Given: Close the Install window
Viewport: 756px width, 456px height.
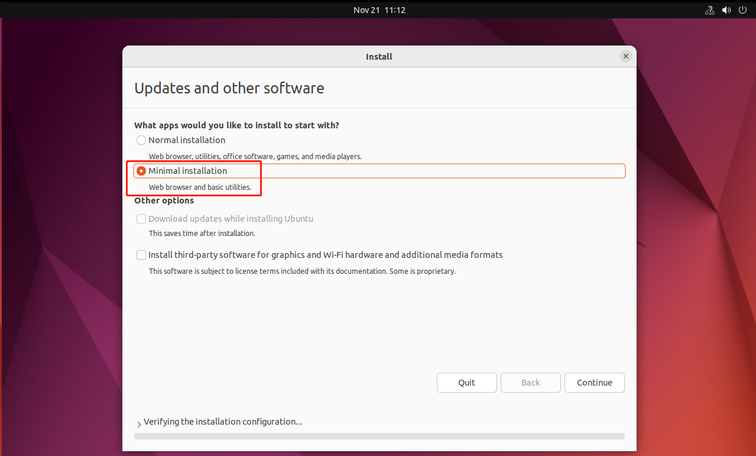Looking at the screenshot, I should coord(625,56).
